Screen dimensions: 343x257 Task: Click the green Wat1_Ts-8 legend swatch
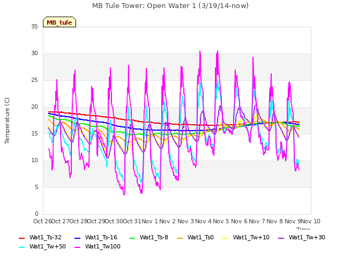pos(132,238)
